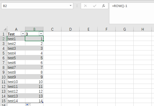The image size is (154, 106).
Task: Click the formula bar with =ROW()-1
Action: pos(132,13)
